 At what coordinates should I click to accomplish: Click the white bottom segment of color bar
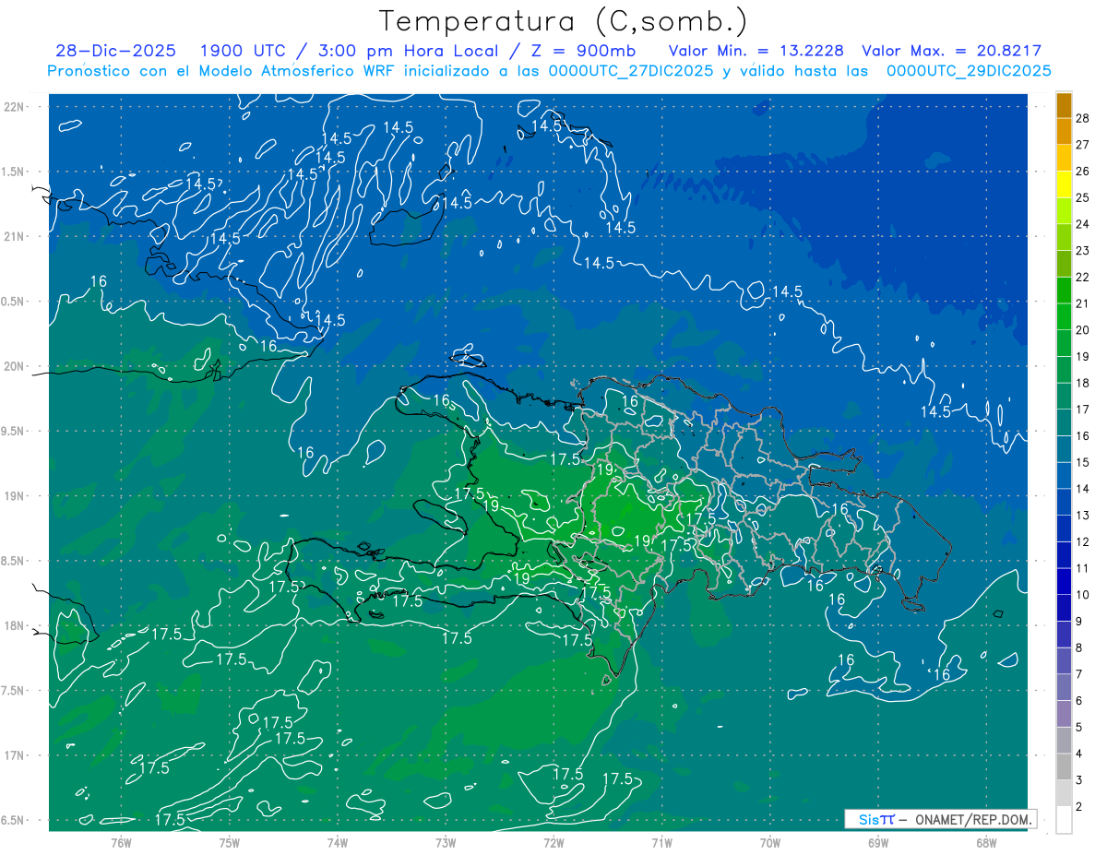1064,820
